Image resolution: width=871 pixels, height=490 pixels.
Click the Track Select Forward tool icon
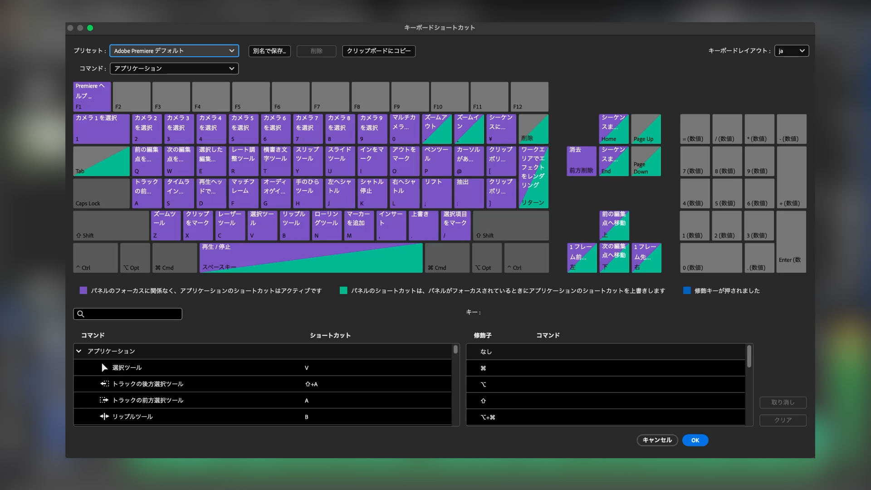[104, 400]
